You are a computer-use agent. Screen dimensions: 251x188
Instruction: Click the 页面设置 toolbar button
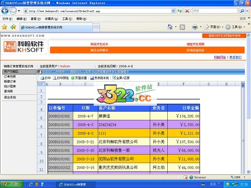click(79, 78)
